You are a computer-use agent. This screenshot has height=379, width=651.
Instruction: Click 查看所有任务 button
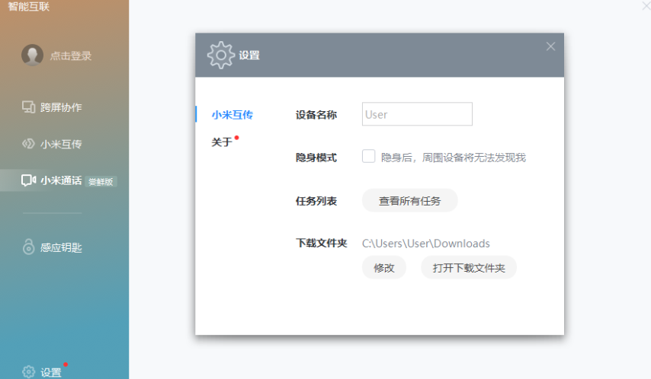pyautogui.click(x=410, y=201)
